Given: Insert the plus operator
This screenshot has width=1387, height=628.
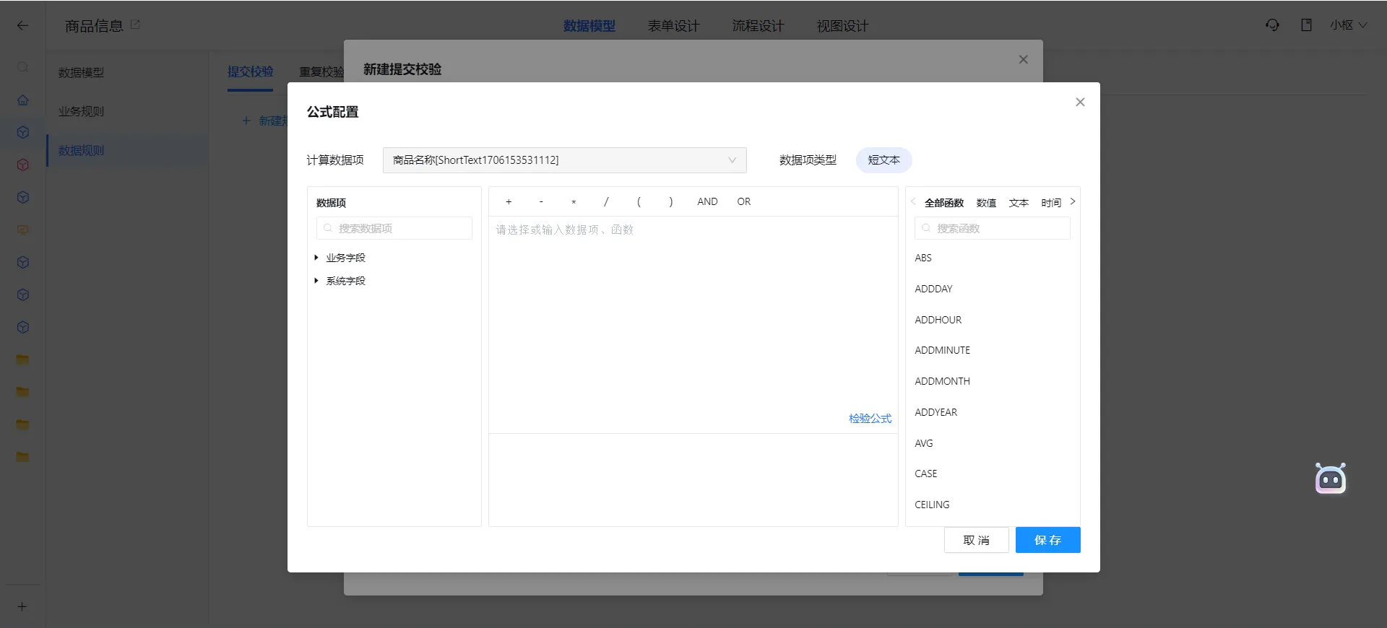Looking at the screenshot, I should click(509, 201).
